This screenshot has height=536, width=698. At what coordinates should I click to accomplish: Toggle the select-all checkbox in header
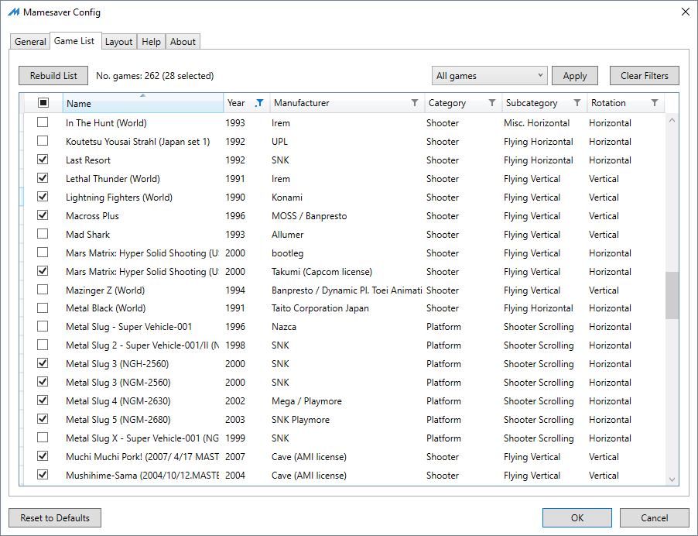[43, 103]
